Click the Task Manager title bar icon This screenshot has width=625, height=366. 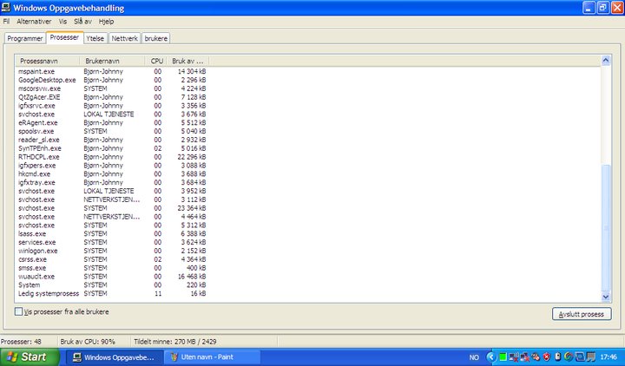tap(6, 7)
